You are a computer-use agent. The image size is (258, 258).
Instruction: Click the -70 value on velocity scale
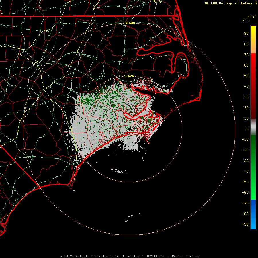(x=245, y=203)
